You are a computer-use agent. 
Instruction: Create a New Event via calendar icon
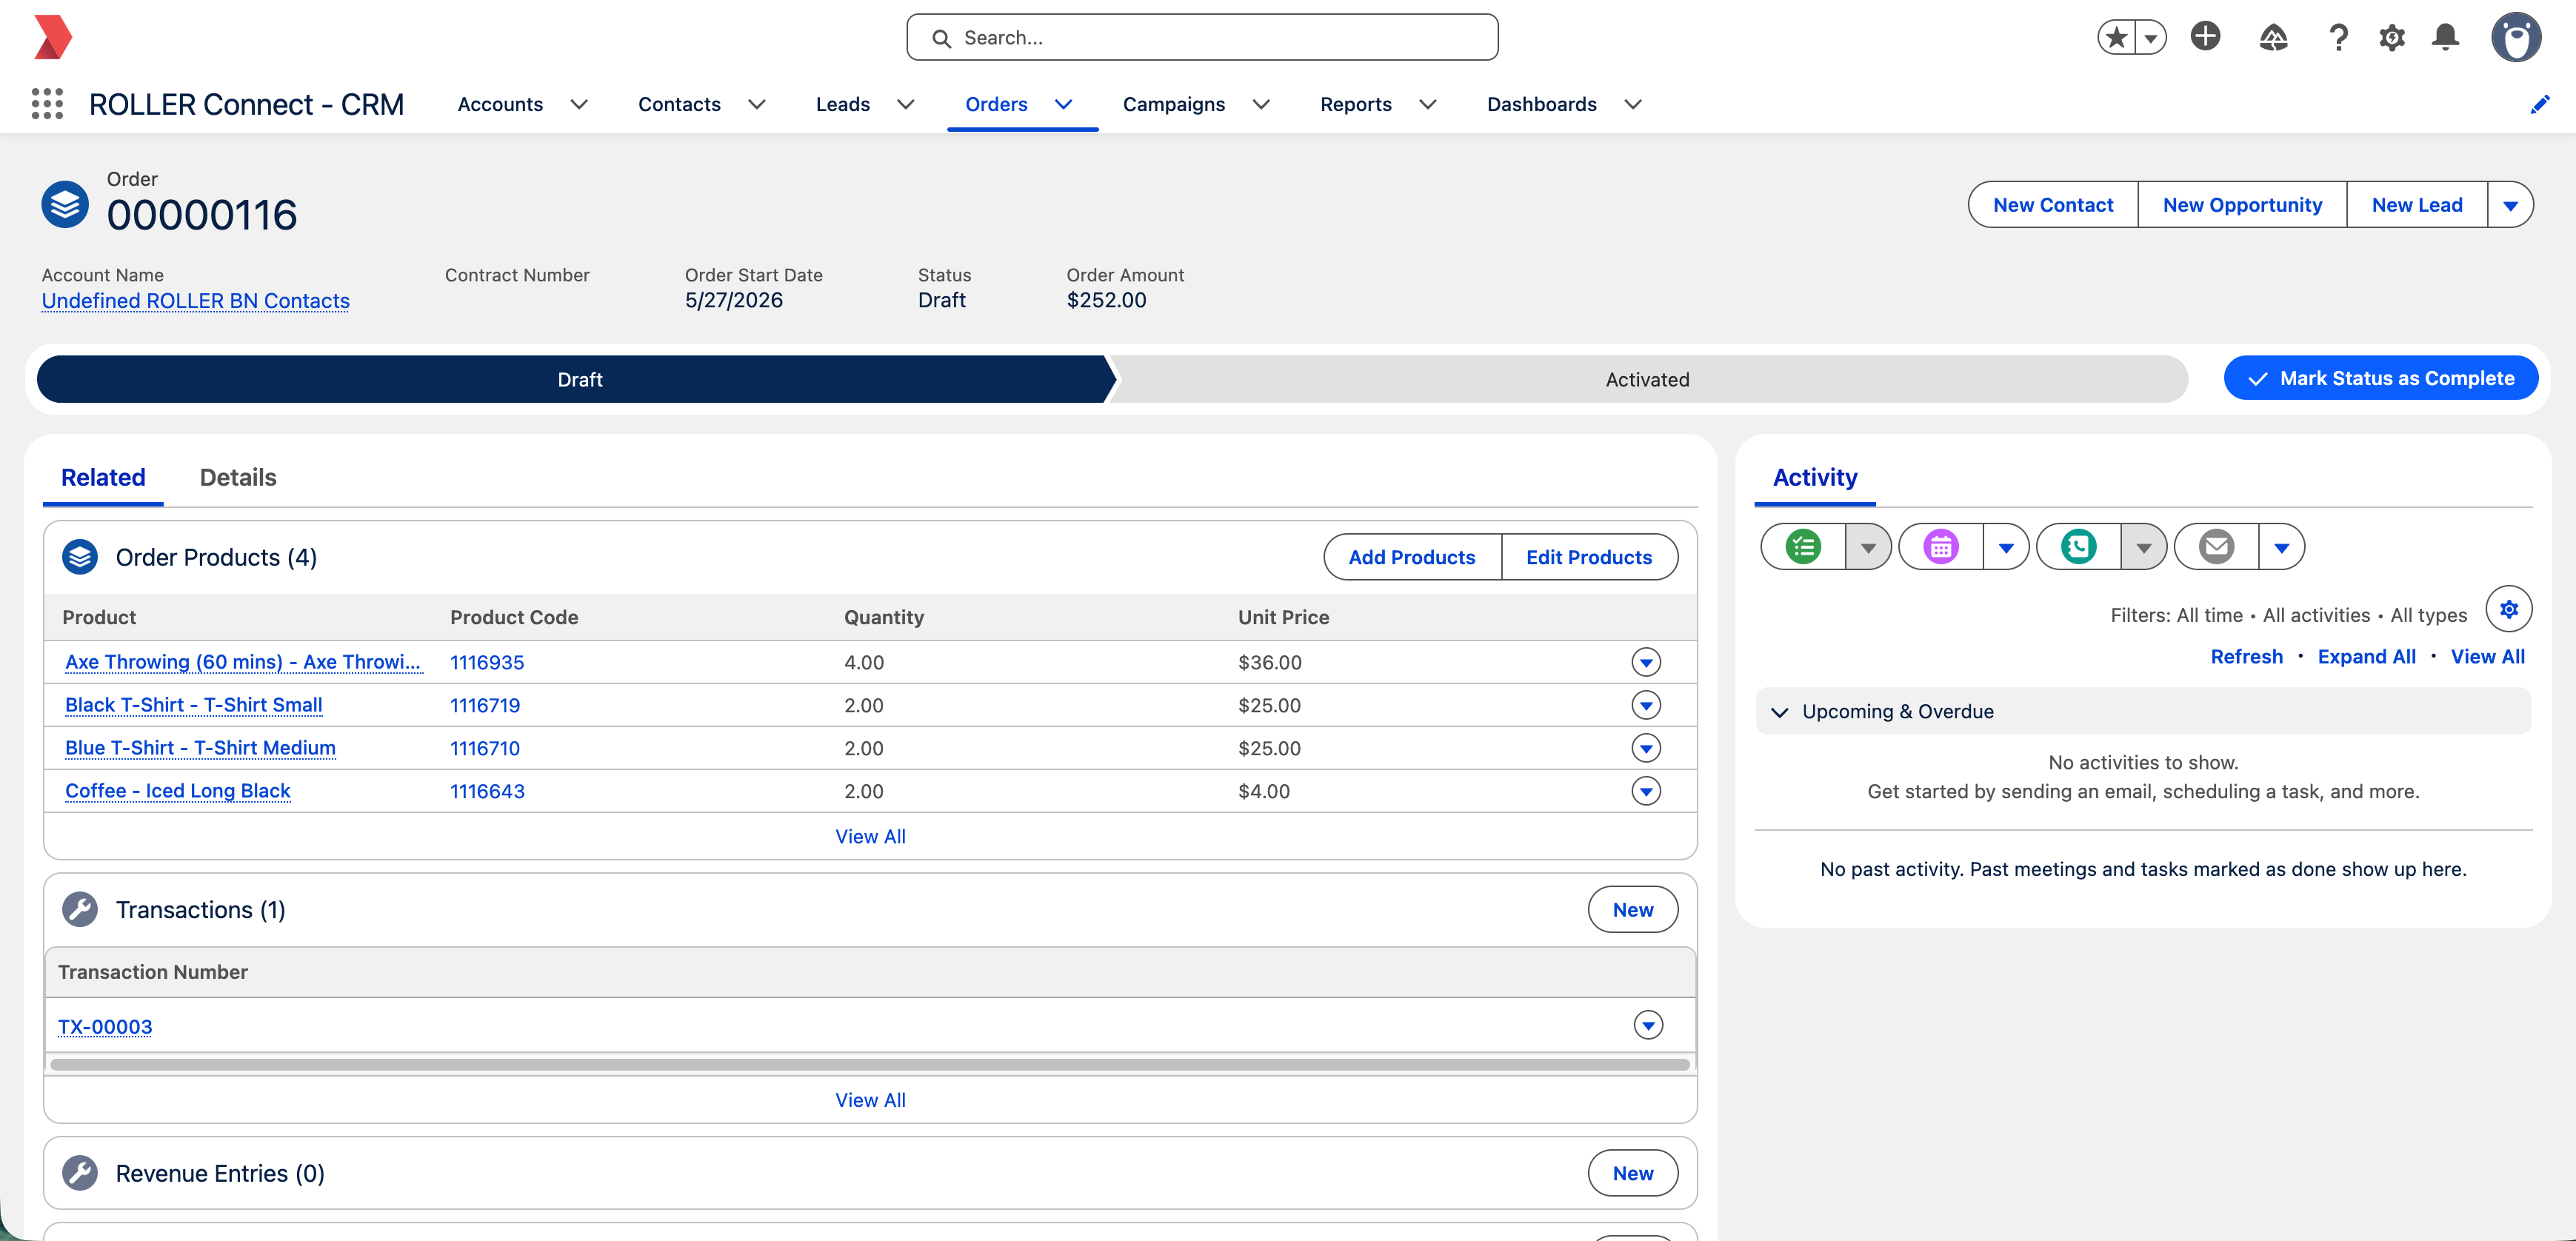pyautogui.click(x=1941, y=547)
